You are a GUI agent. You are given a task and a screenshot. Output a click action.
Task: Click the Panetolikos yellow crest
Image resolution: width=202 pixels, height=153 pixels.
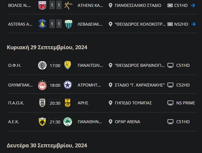click(68, 65)
